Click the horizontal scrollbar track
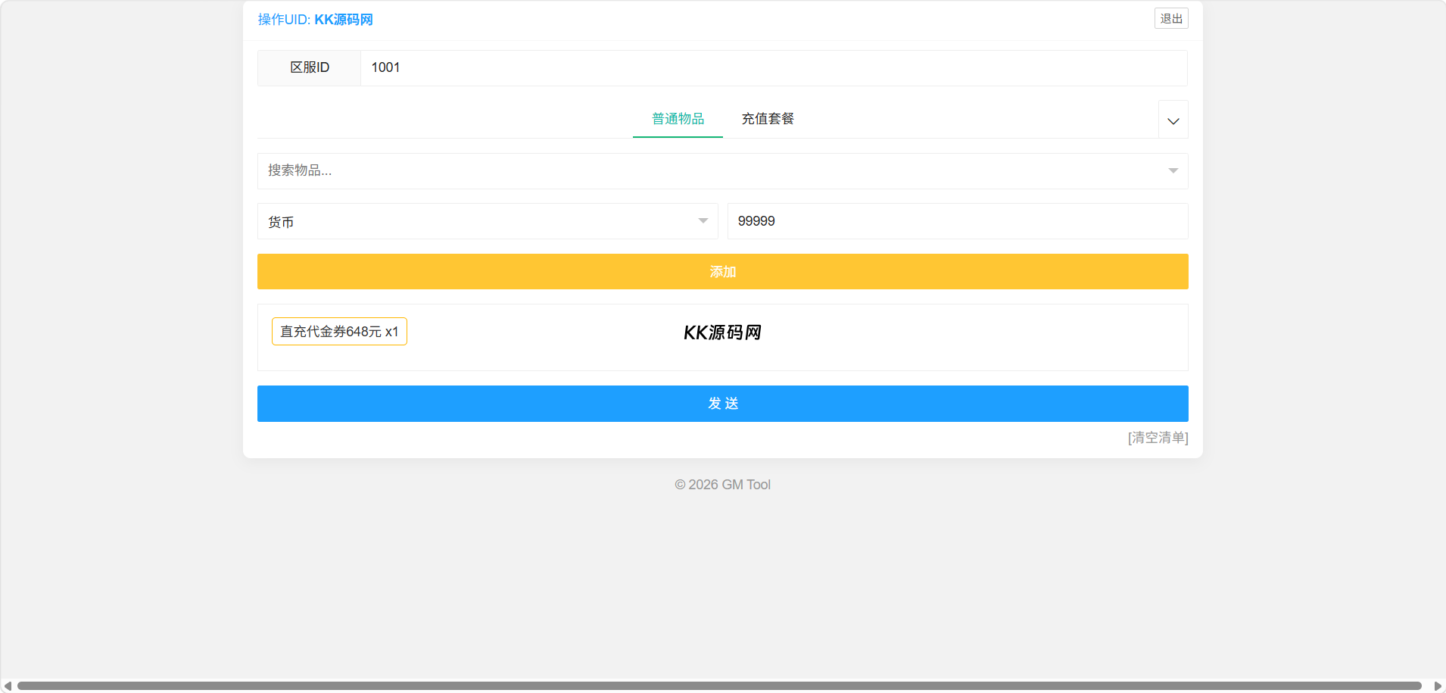 [x=719, y=686]
